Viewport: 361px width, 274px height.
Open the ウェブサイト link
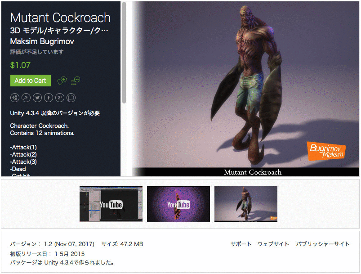tap(273, 244)
